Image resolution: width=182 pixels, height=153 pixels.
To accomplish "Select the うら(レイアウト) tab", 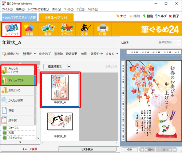I will click(x=56, y=17).
